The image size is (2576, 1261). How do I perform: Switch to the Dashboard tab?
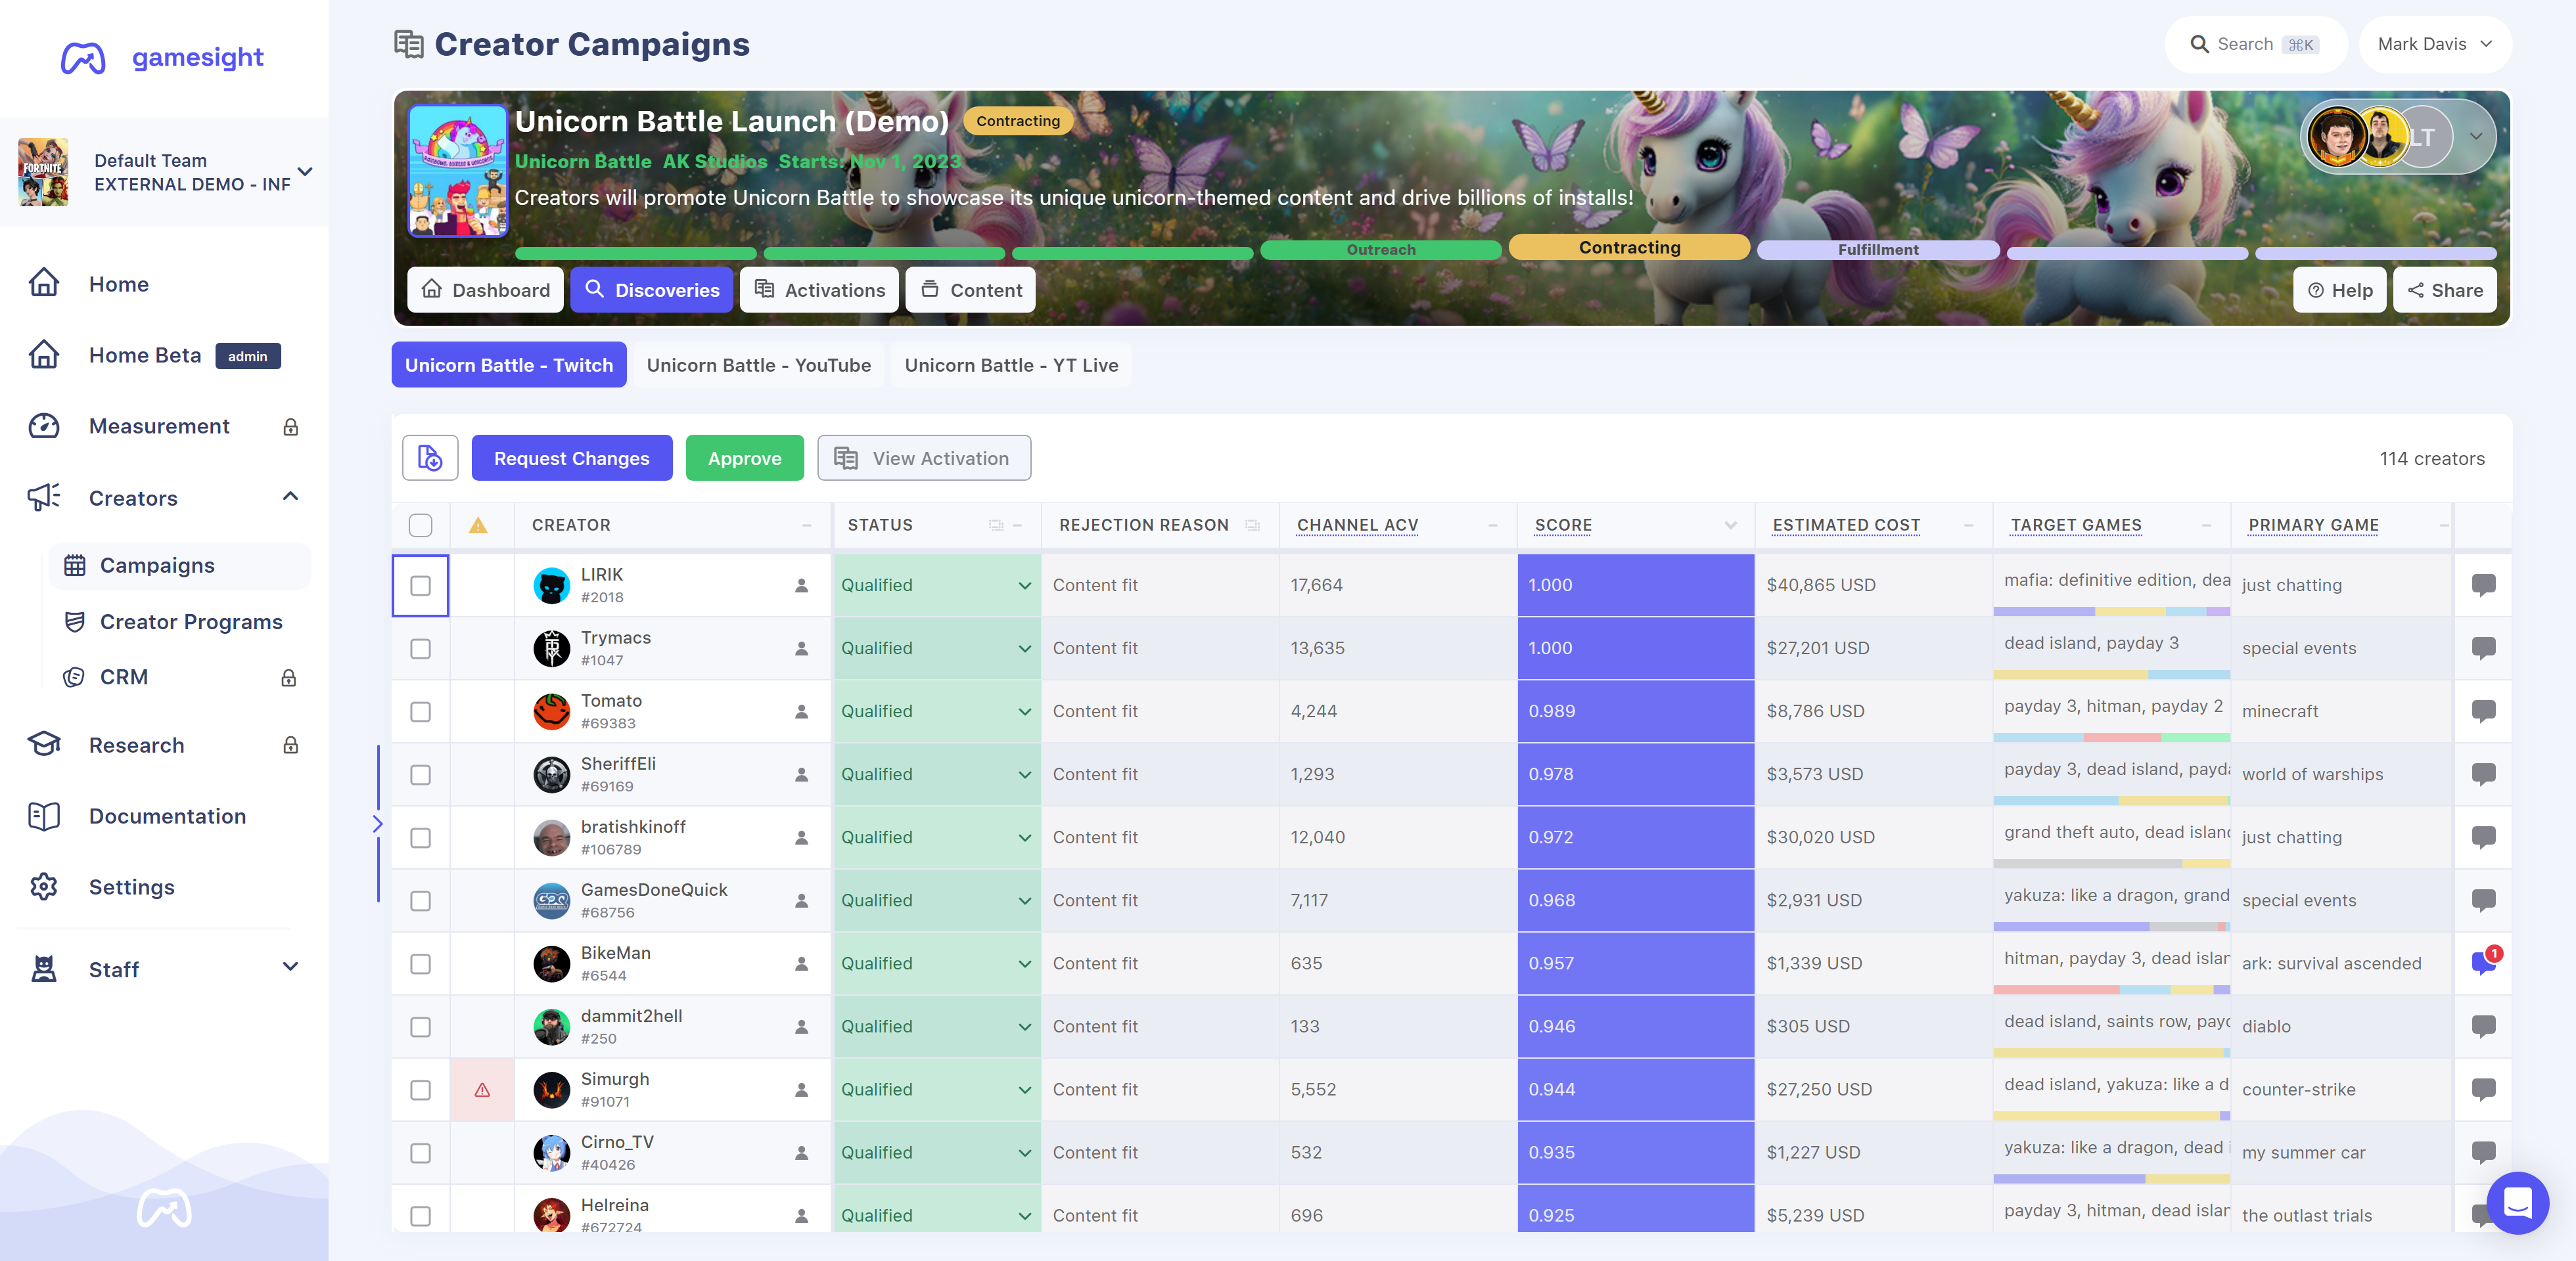point(486,290)
